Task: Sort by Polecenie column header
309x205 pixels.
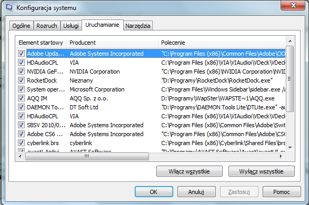Action: [222, 43]
